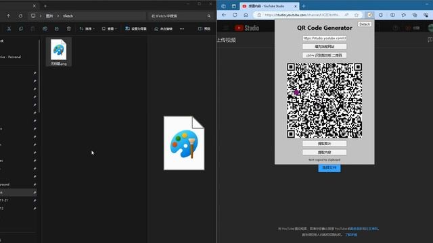Click 向右旋转 rotate right button
This screenshot has width=433, height=243.
[x=164, y=28]
